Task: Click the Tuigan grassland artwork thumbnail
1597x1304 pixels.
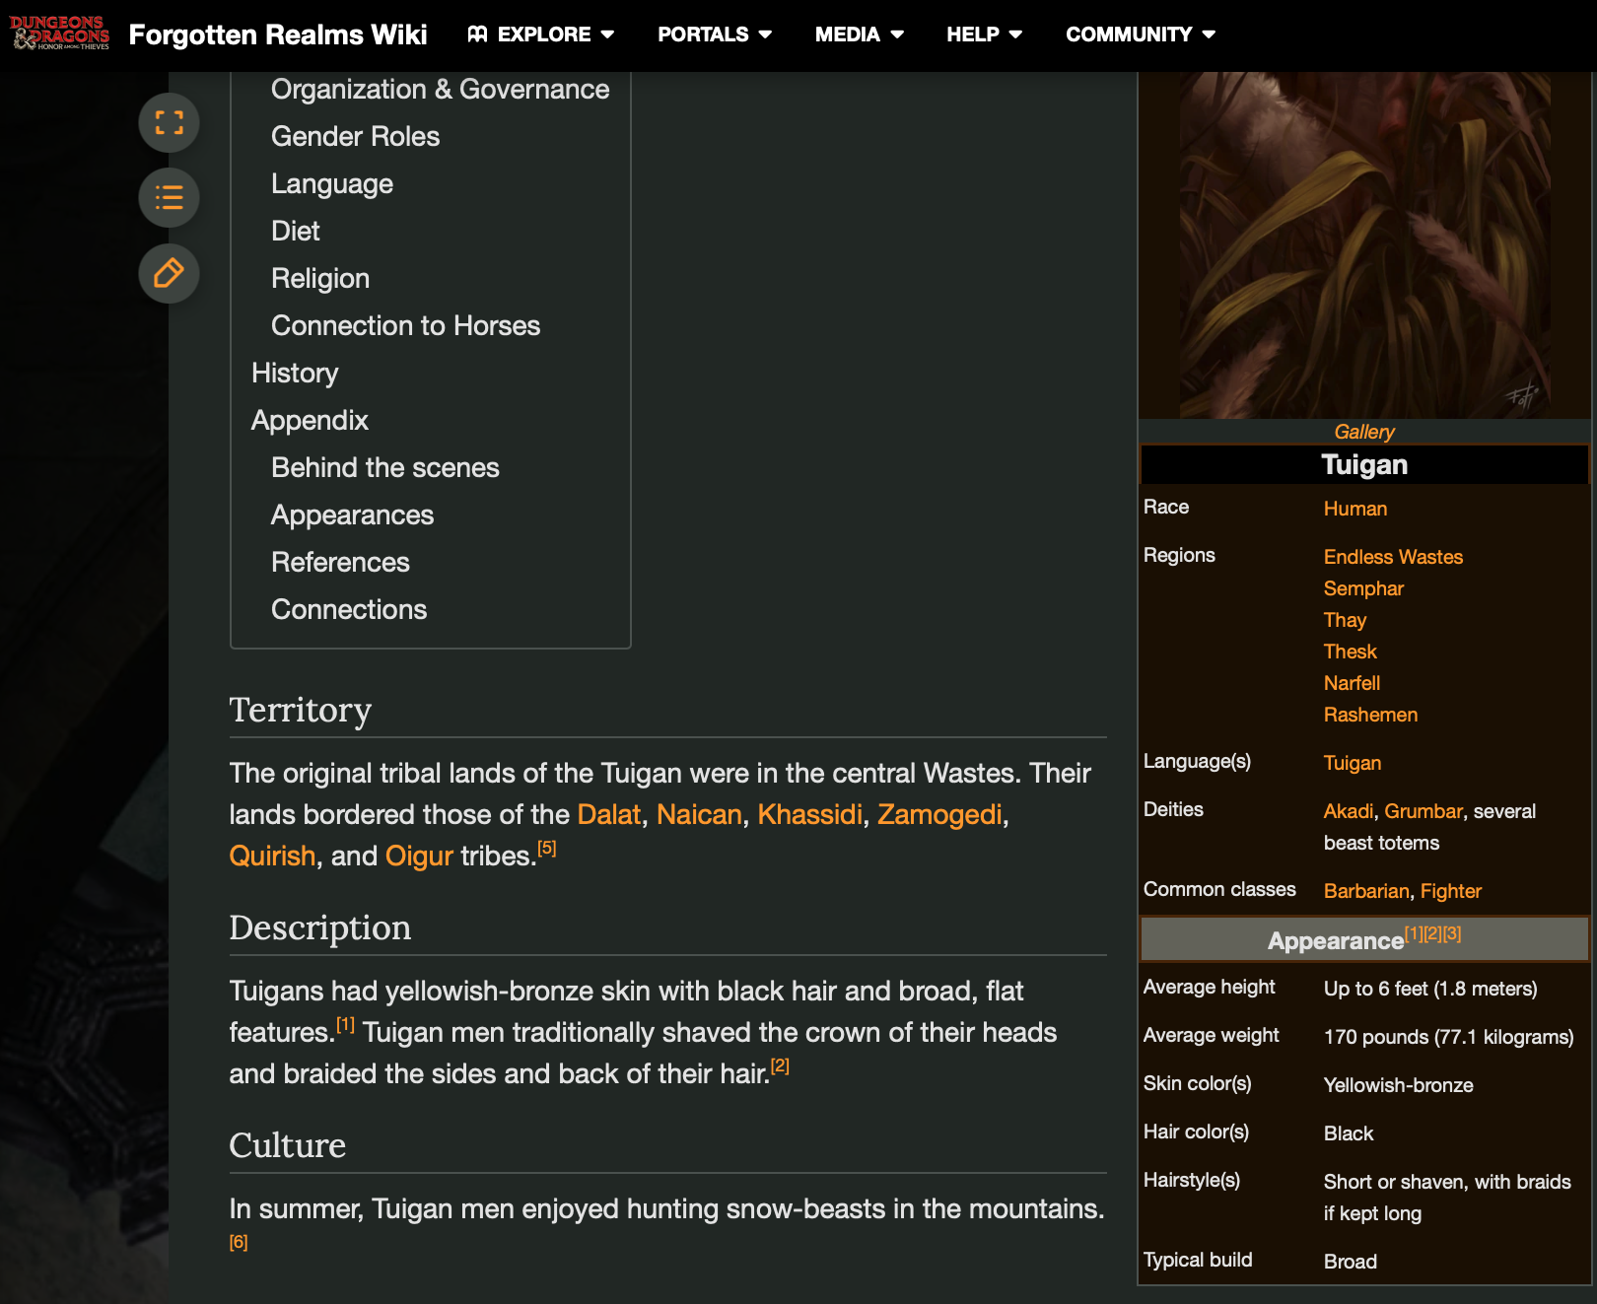Action: tap(1363, 244)
